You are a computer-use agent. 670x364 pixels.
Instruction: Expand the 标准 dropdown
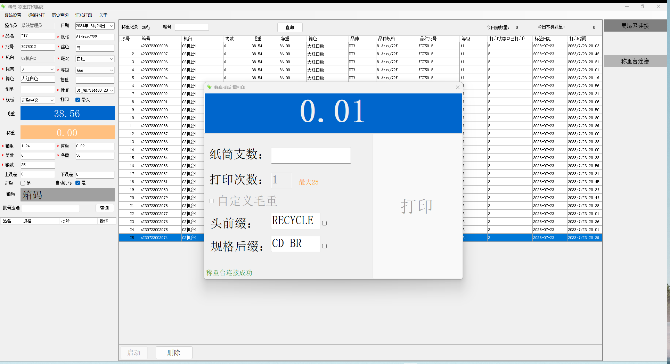112,90
